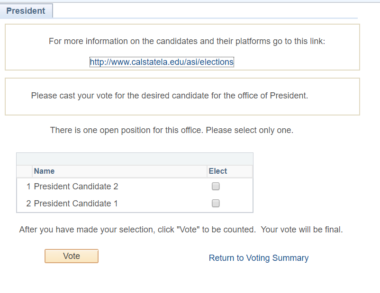Click the row number 1 cell

pyautogui.click(x=28, y=186)
